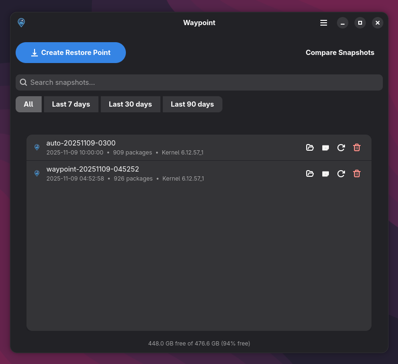Select the auto-20251109-0300 snapshot name

tap(81, 143)
